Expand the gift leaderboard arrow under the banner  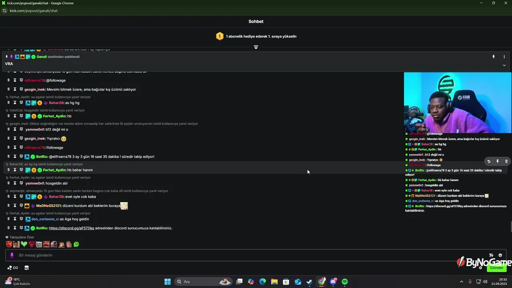[256, 47]
